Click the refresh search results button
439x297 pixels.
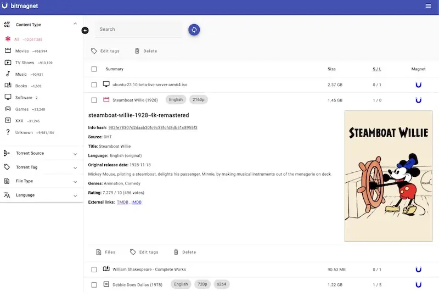coord(194,30)
